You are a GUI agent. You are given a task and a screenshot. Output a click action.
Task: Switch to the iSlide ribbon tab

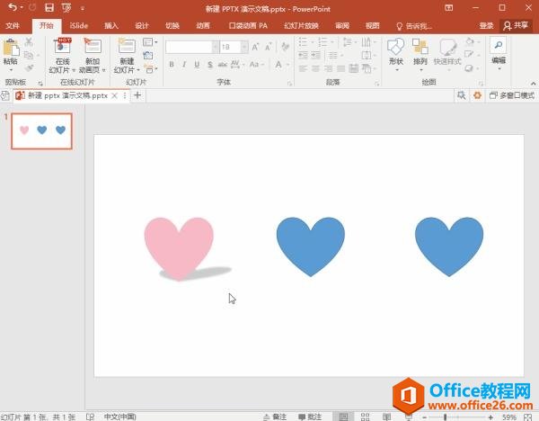coord(79,26)
